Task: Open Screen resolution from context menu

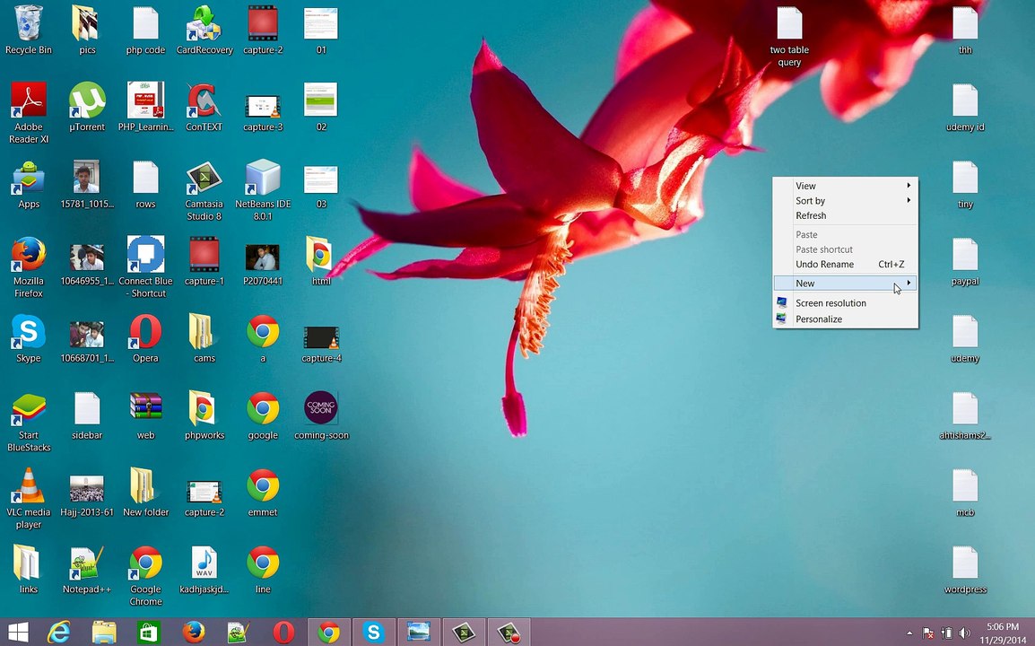Action: (x=846, y=303)
